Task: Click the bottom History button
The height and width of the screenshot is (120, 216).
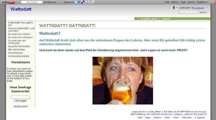Action: pyautogui.click(x=157, y=118)
